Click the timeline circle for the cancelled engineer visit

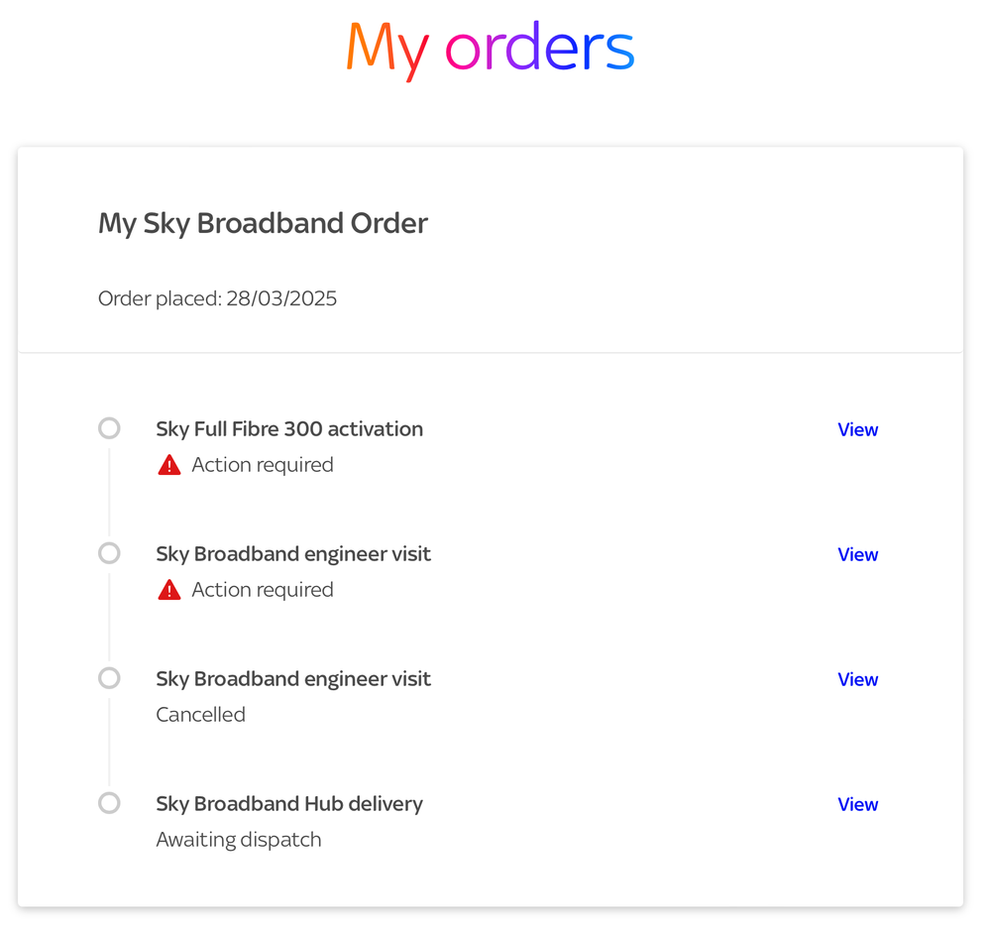(x=109, y=678)
